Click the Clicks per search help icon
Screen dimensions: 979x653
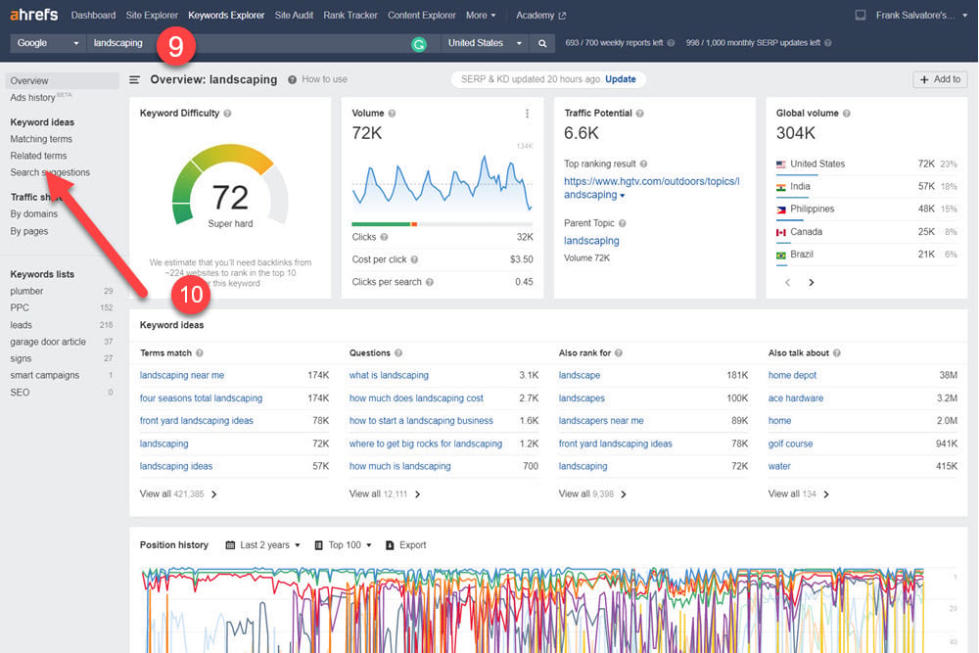(430, 282)
